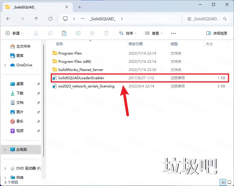The image size is (234, 186).
Task: Select sw2023_network_serials_licensing registry file
Action: point(86,86)
